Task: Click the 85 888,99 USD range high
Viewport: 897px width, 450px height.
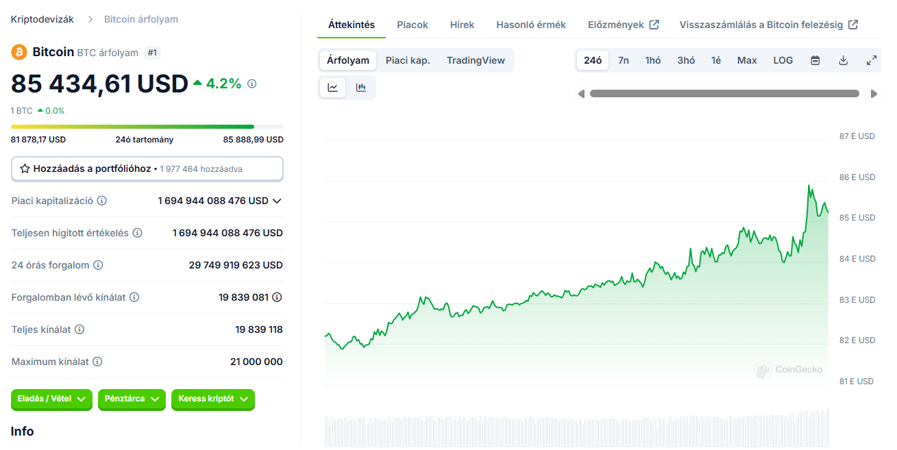Action: pos(253,140)
